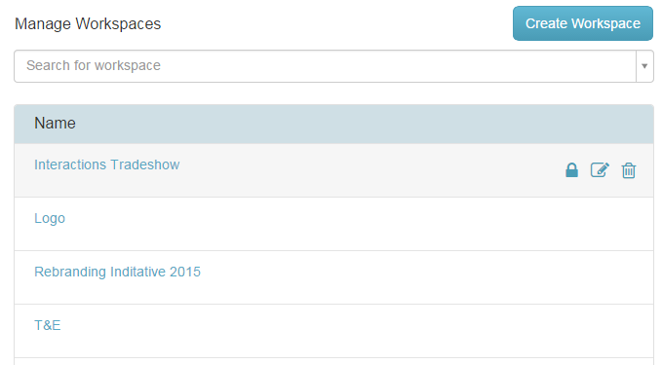Delete Interactions Tradeshow using the trash icon

point(628,170)
